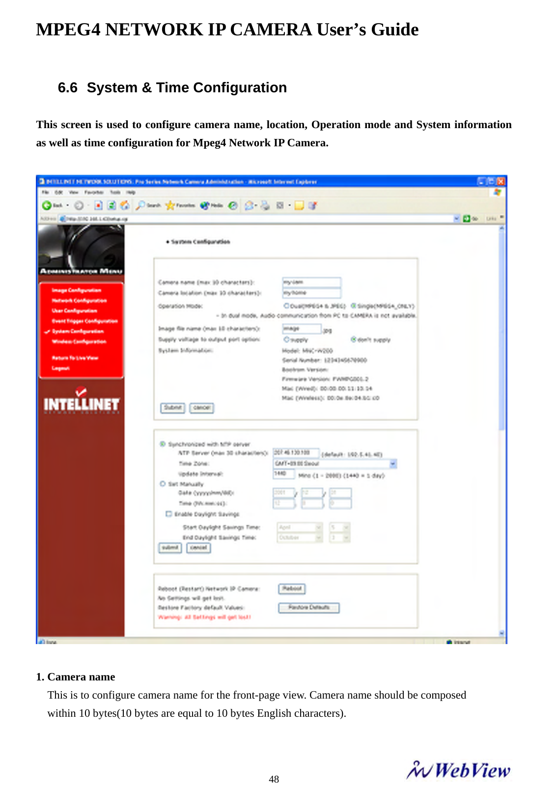Open the Edit menu

pyautogui.click(x=58, y=192)
